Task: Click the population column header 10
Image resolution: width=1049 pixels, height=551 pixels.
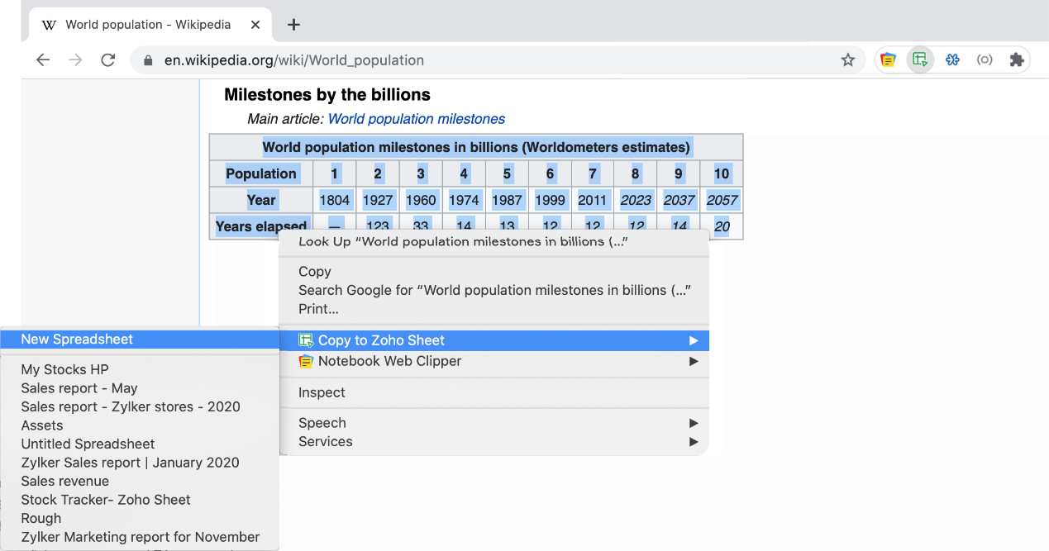Action: pyautogui.click(x=722, y=173)
